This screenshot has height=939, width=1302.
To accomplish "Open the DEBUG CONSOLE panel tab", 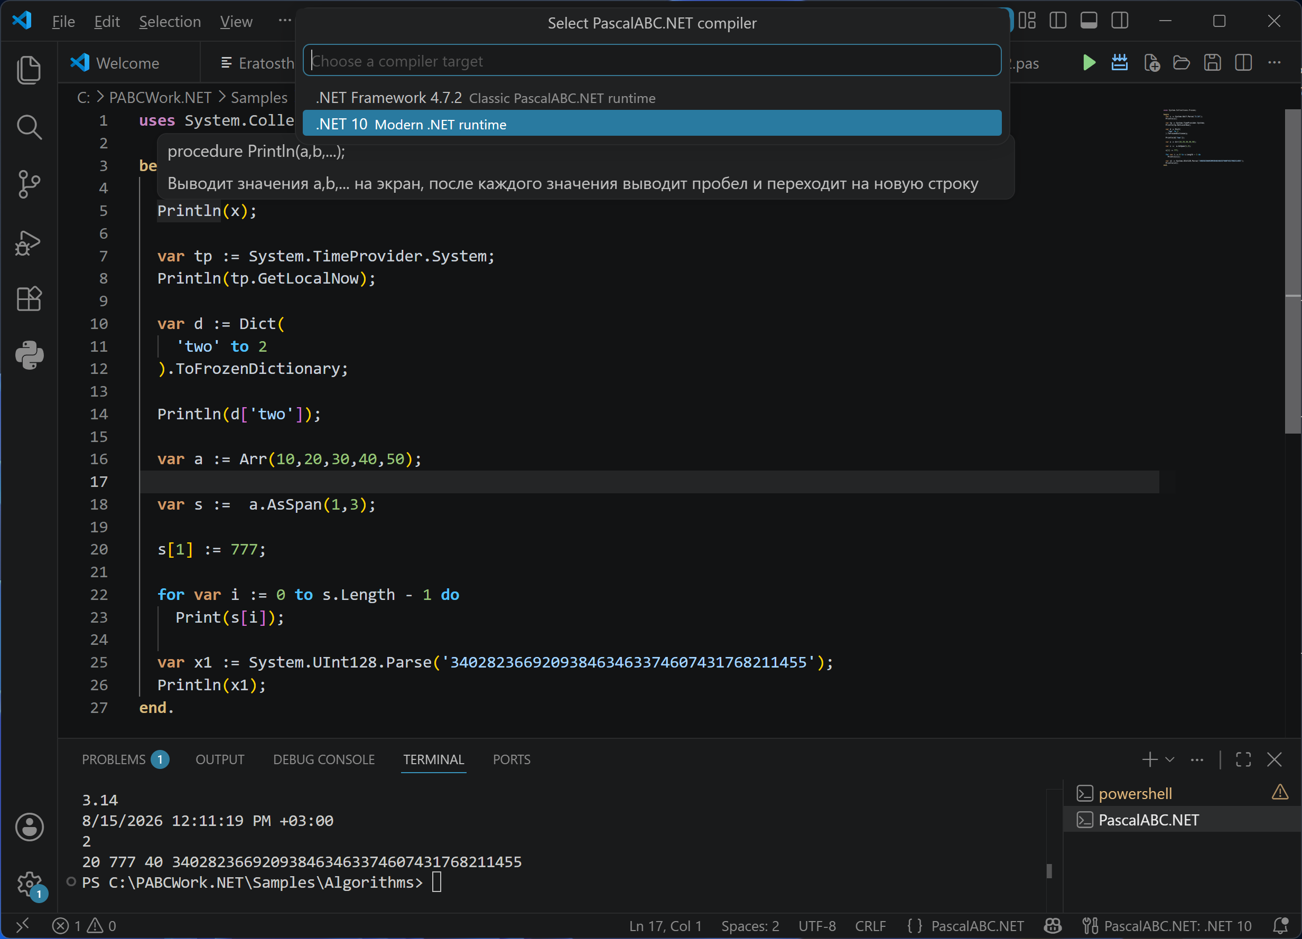I will tap(324, 759).
